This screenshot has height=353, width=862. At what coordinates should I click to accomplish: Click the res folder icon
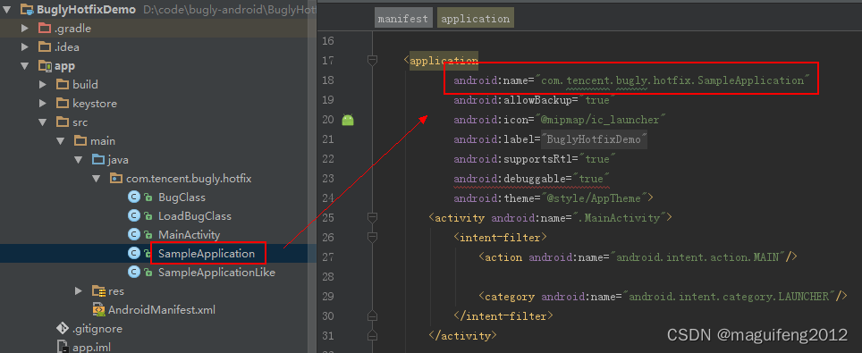point(99,290)
